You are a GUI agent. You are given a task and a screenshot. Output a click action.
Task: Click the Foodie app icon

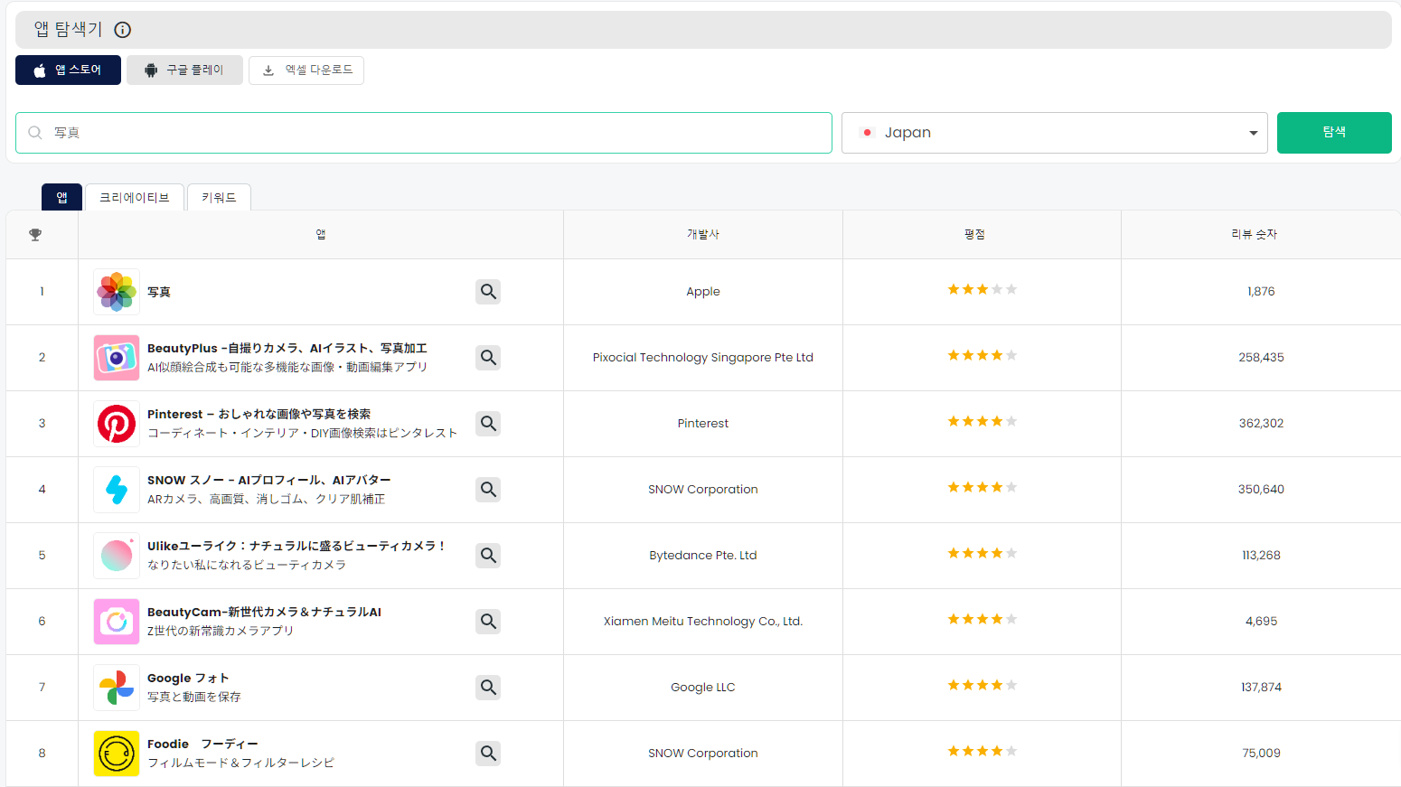tap(117, 754)
